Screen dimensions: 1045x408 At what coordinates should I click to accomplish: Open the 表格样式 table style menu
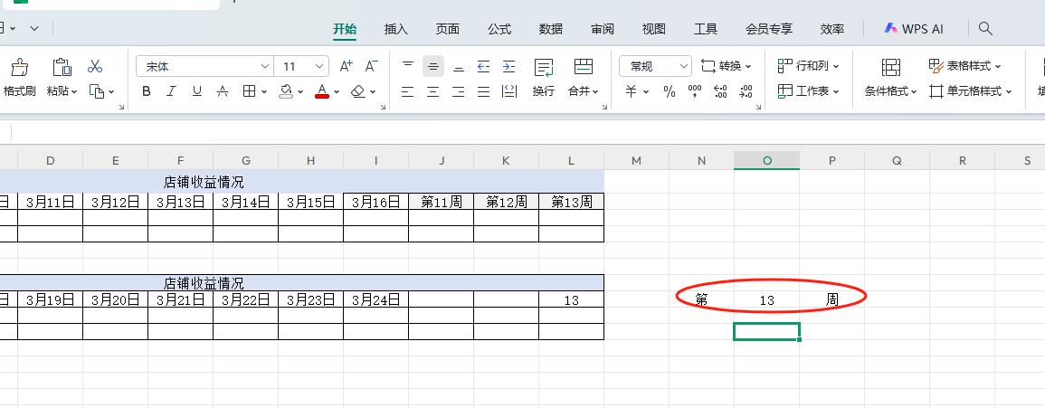[964, 66]
